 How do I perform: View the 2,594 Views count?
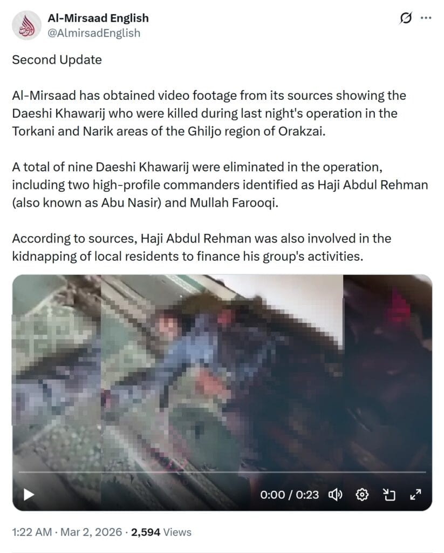click(161, 532)
